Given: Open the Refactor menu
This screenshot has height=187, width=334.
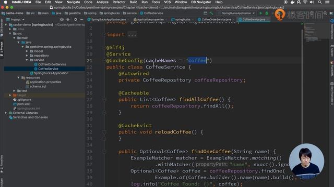Looking at the screenshot, I should point(119,2).
